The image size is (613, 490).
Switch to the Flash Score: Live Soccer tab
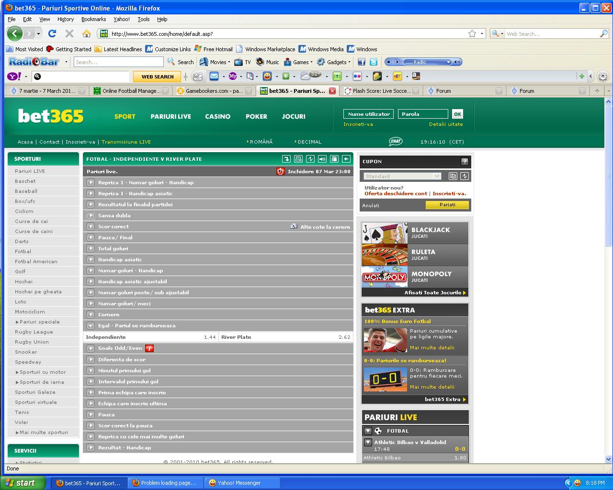(381, 90)
